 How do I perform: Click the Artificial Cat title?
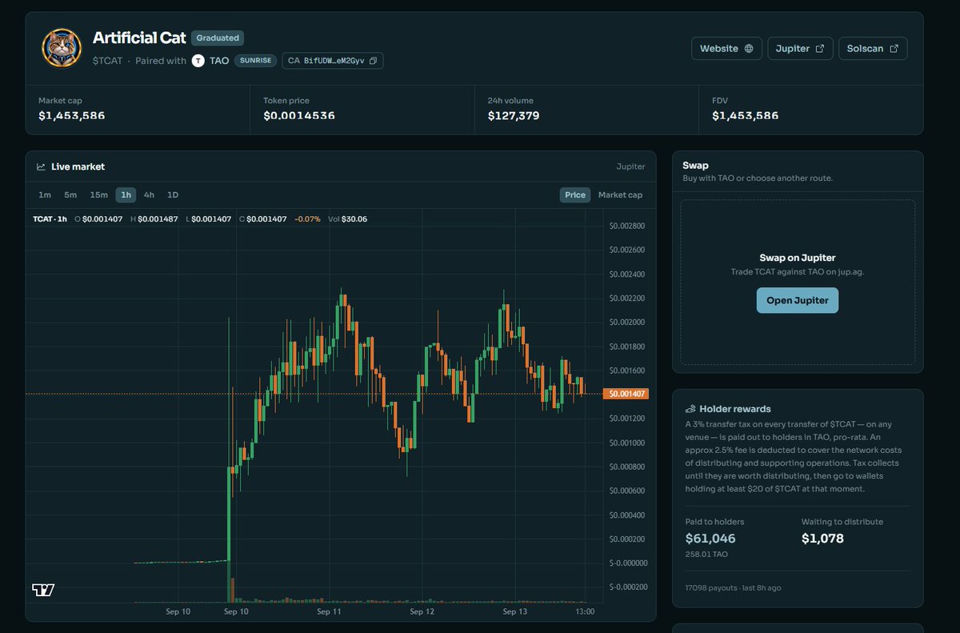139,38
